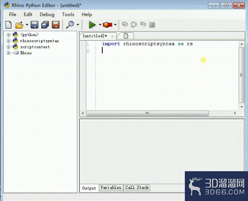Open the Help menu
Screen dimensions: 248x201
[x=87, y=14]
